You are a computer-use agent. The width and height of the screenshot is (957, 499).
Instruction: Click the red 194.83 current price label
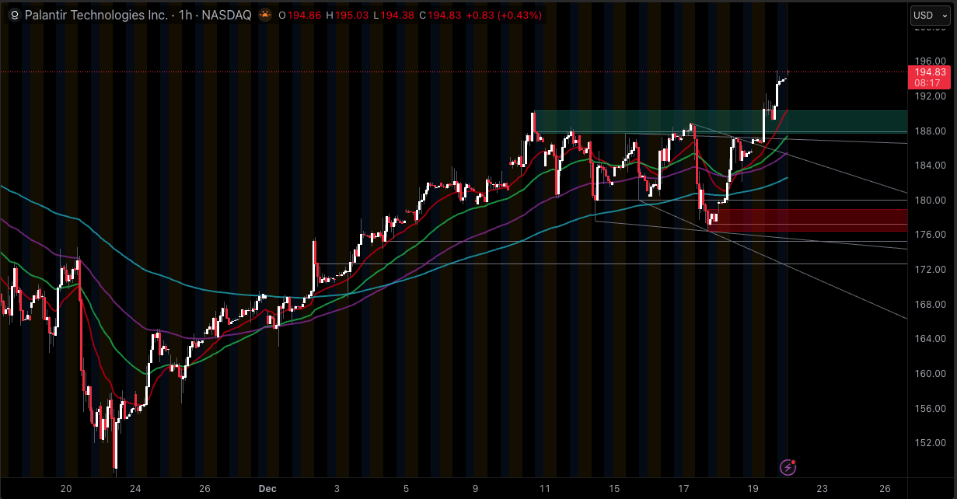(x=929, y=72)
